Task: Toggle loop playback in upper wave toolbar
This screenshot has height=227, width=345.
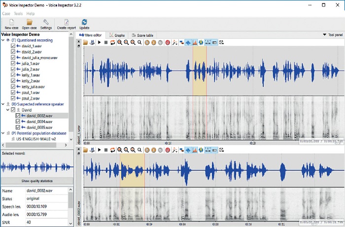Action: click(112, 43)
